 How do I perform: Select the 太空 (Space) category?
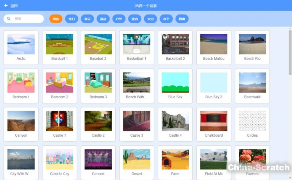150,19
